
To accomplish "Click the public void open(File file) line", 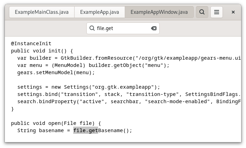I will [56, 123].
